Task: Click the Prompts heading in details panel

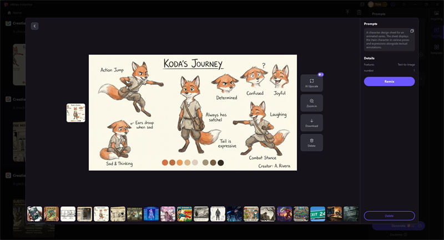Action: tap(370, 24)
